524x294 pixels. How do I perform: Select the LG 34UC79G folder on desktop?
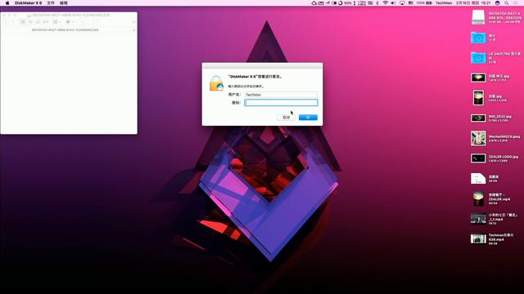tap(478, 58)
